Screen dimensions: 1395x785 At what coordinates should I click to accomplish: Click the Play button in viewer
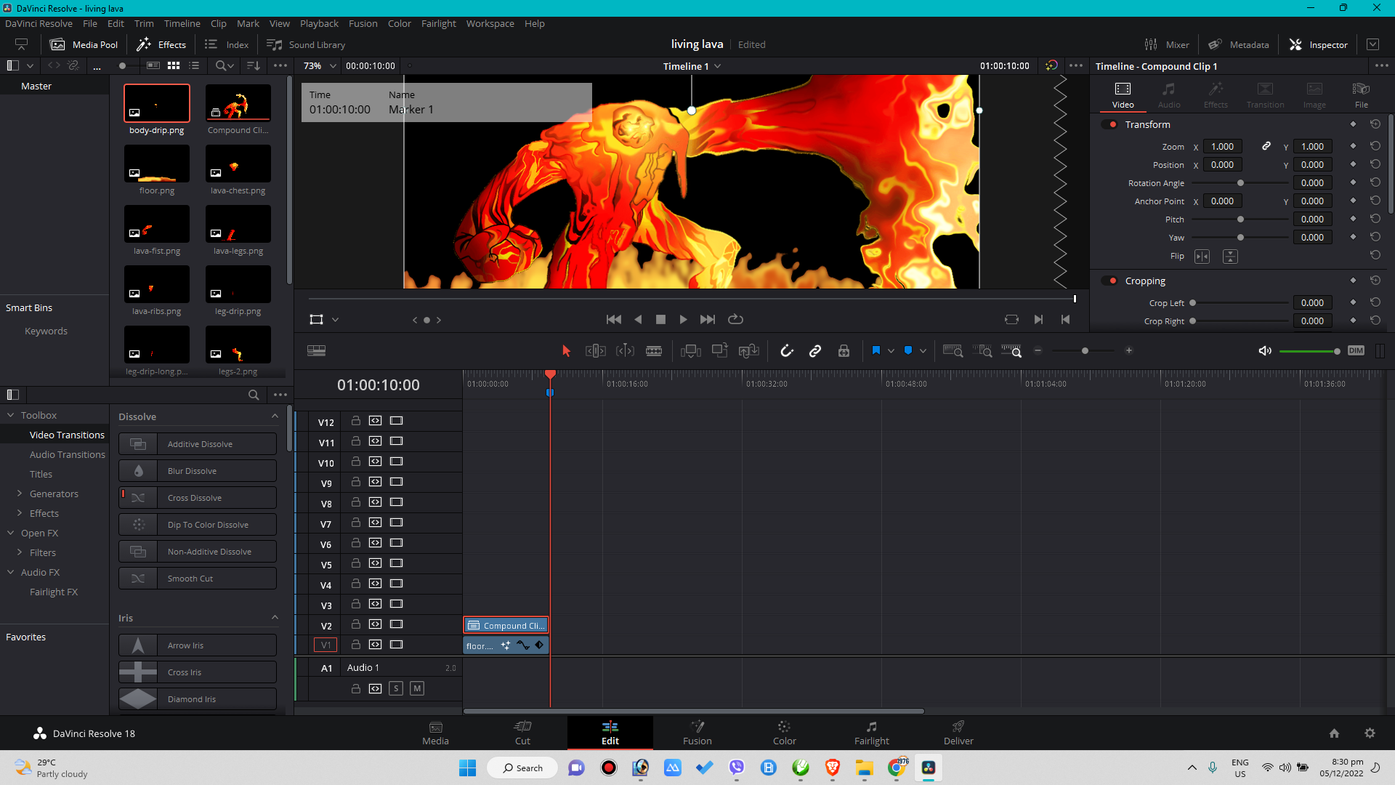click(683, 320)
